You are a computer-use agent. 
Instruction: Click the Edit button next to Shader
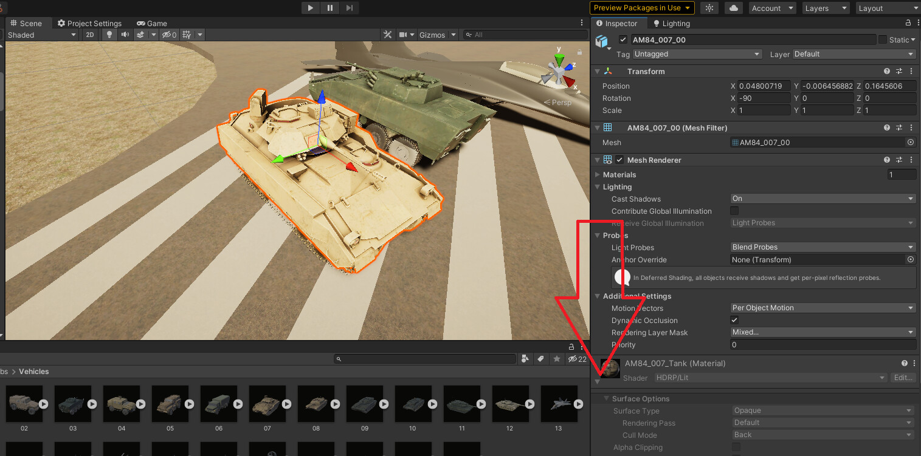point(903,377)
